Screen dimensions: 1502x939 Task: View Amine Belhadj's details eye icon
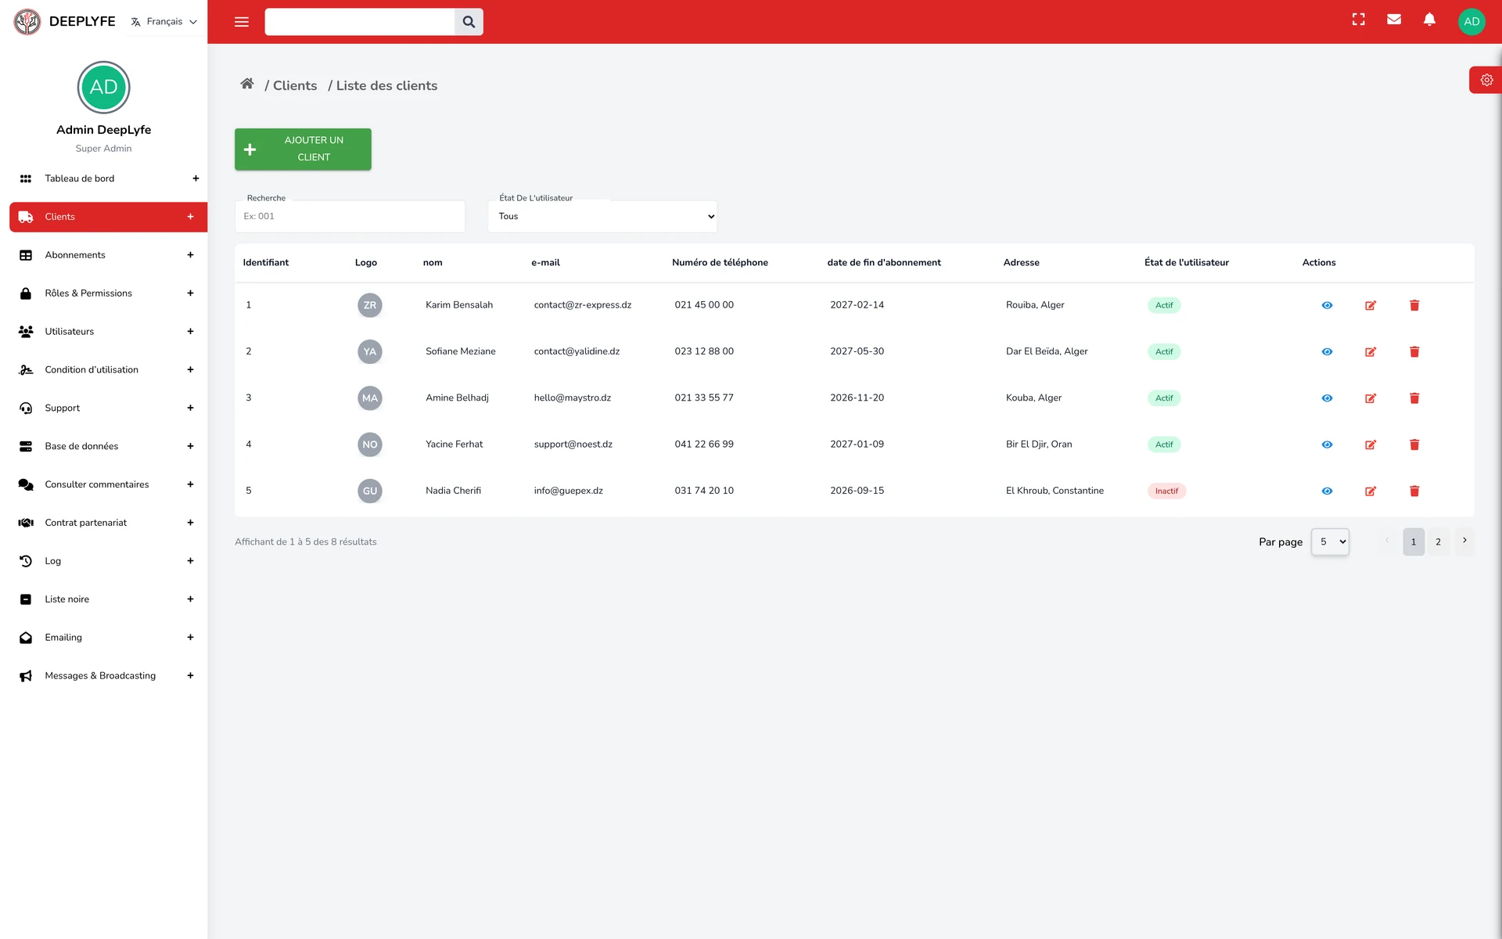(1327, 398)
